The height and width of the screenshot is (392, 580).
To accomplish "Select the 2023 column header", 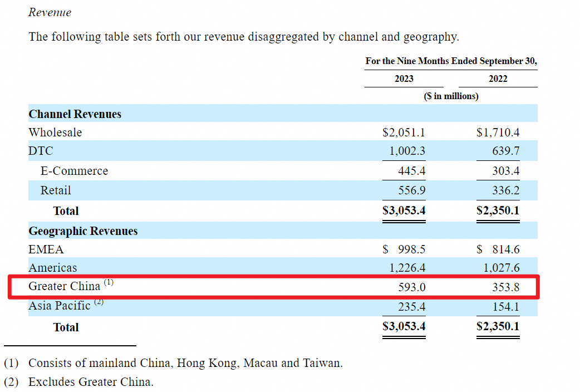I will [x=404, y=79].
